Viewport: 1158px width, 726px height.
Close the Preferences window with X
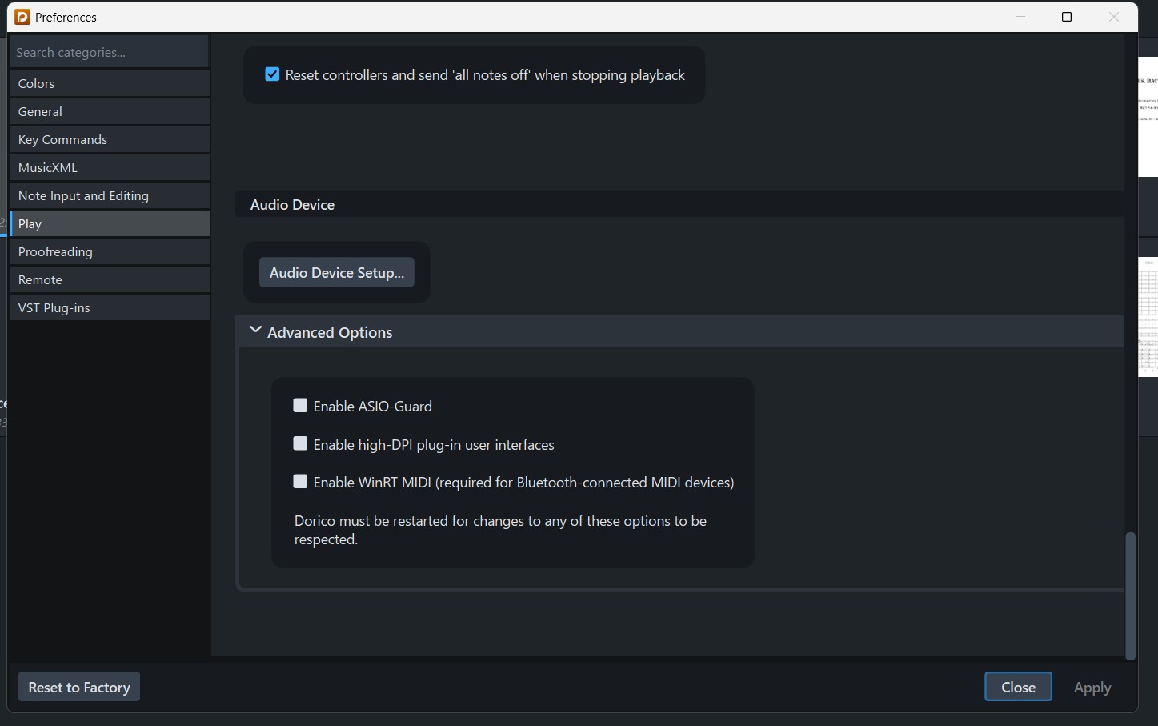tap(1113, 17)
